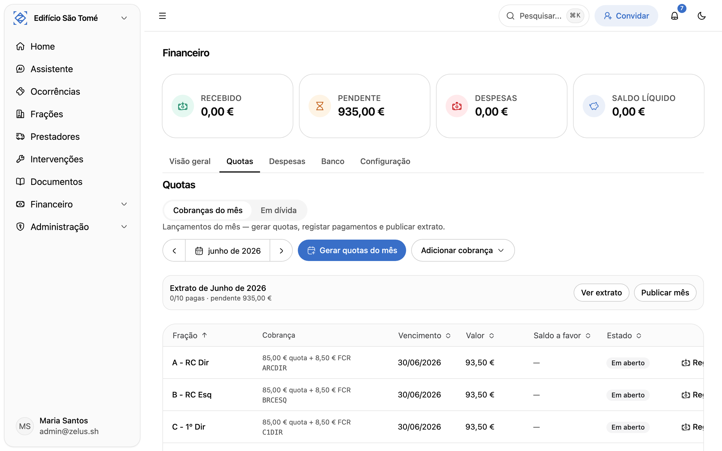Click the search magnifier icon
The width and height of the screenshot is (722, 451).
510,16
